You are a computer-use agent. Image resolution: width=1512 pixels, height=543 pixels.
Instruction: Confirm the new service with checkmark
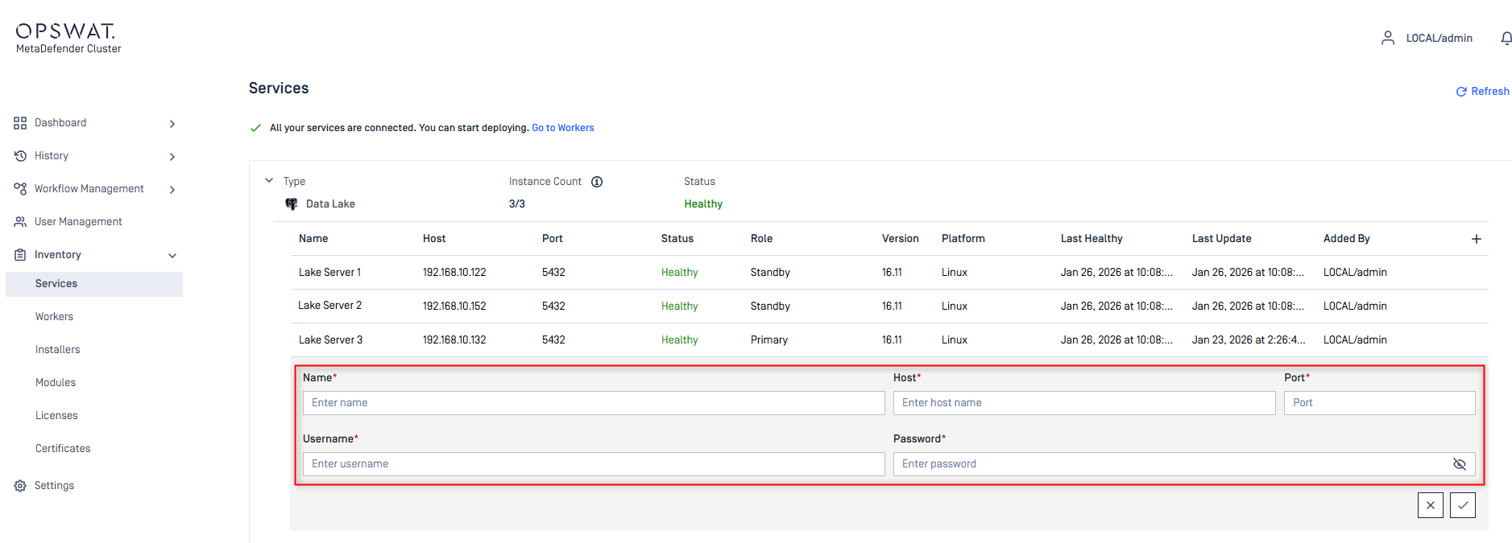click(1462, 505)
